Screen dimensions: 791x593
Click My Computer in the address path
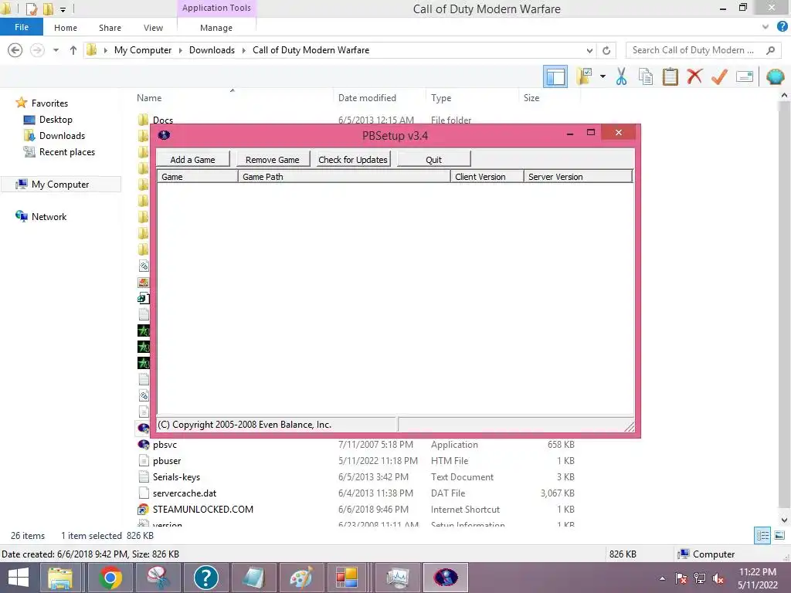(x=143, y=50)
